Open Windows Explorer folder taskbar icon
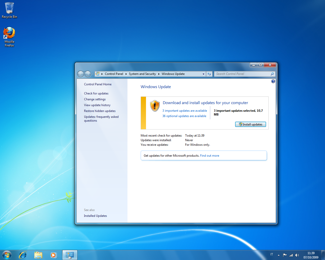The height and width of the screenshot is (260, 325). pyautogui.click(x=38, y=255)
